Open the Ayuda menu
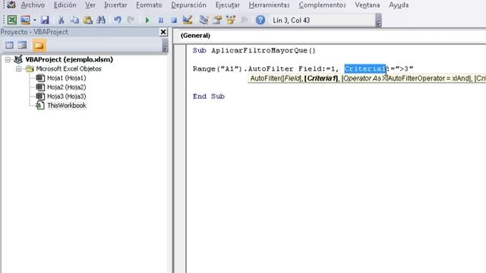The image size is (486, 273). 399,5
